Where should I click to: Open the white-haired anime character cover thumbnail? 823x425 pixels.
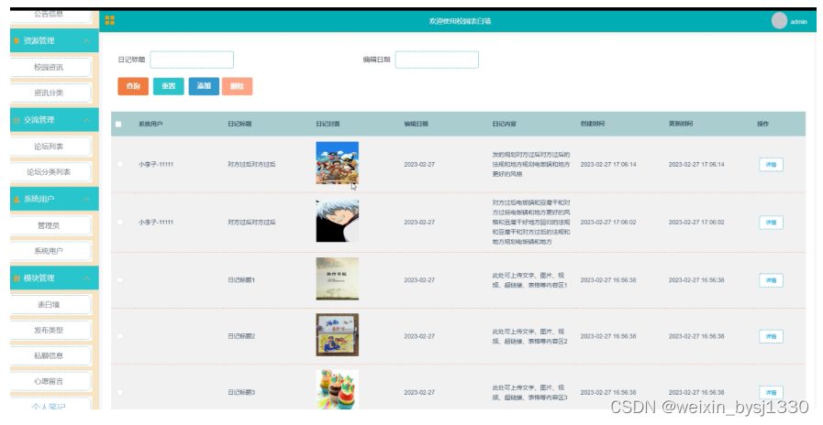[x=337, y=221]
